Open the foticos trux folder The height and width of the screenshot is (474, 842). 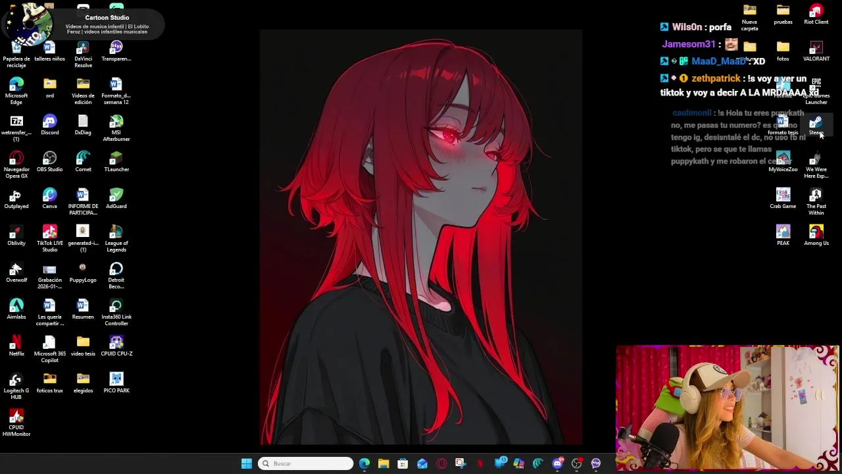[x=49, y=382]
